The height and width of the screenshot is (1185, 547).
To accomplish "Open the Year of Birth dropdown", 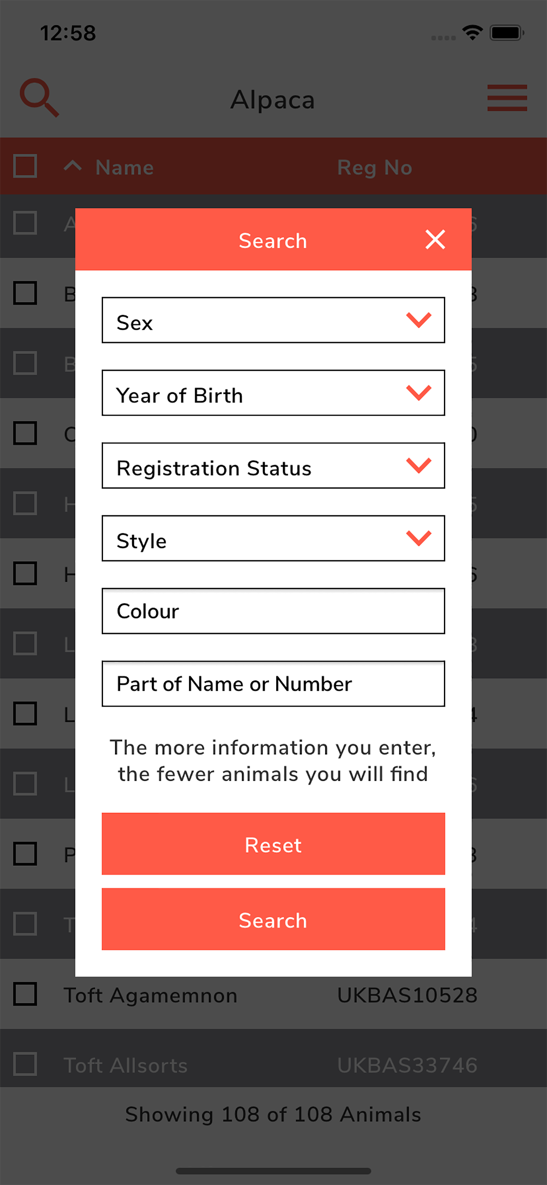I will click(x=273, y=393).
